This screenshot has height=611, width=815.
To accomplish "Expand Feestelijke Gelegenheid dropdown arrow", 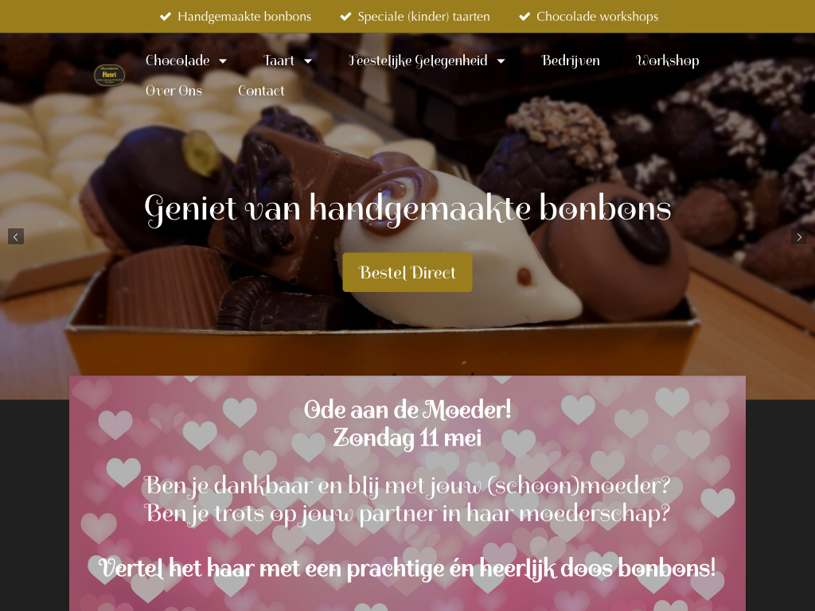I will (x=501, y=60).
